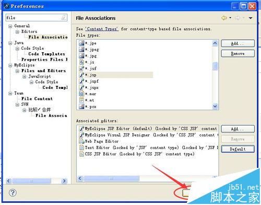Click the file types scrollbar thumb
261x205 pixels.
(x=215, y=66)
